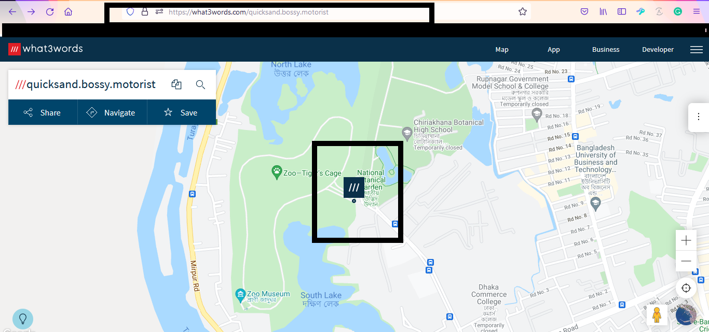Select the bus stop near Rd No. 23
This screenshot has height=332, width=709.
click(x=571, y=79)
